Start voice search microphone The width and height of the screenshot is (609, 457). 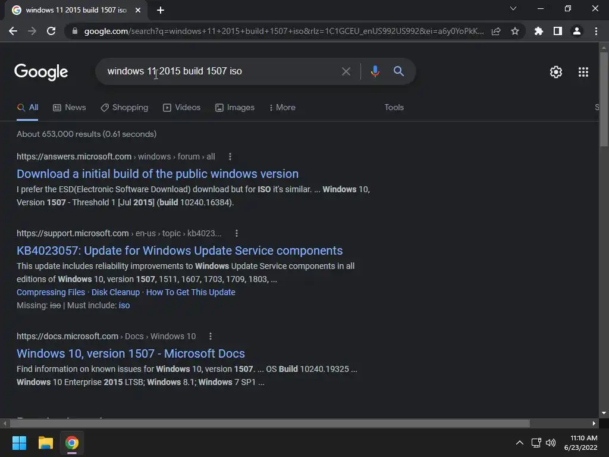(375, 71)
